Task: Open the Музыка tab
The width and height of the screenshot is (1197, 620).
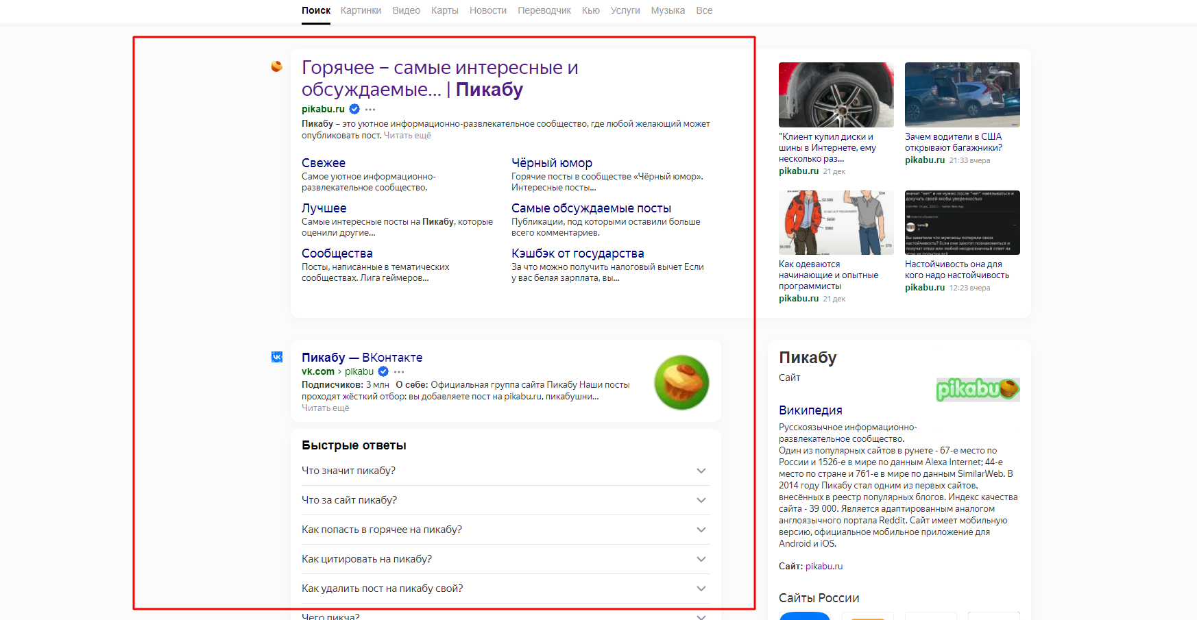Action: [668, 10]
